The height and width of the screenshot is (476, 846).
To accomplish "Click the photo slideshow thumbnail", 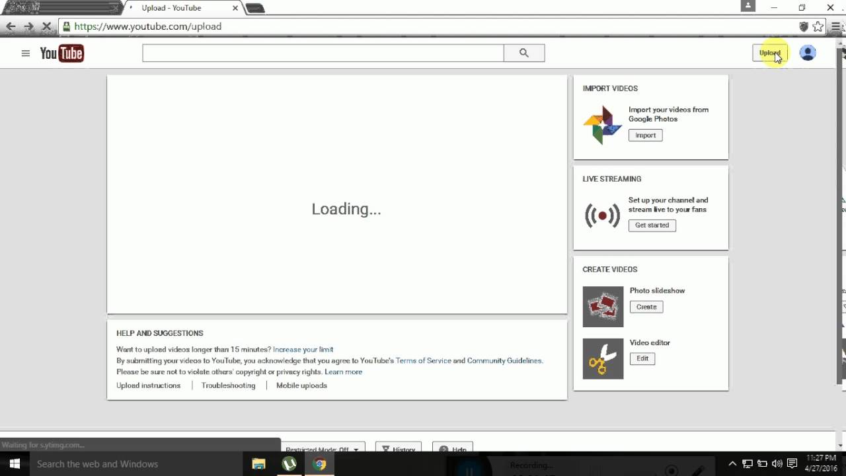I will coord(603,307).
